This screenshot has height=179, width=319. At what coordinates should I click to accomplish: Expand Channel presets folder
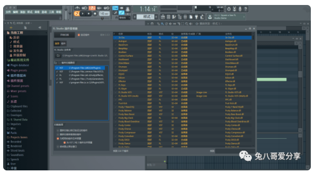point(20,86)
